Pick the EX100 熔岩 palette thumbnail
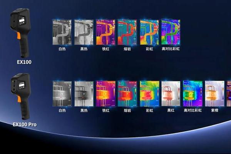The width and height of the screenshot is (231, 154). pyautogui.click(x=127, y=32)
